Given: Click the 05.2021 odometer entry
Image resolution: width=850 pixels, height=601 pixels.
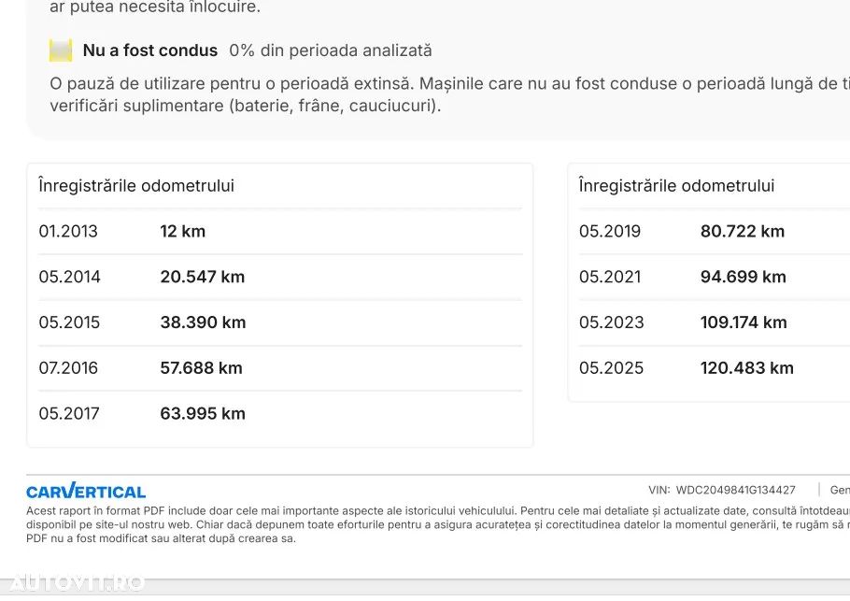Looking at the screenshot, I should point(610,277).
